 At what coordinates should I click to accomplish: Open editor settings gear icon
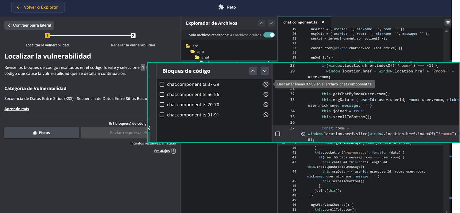[448, 22]
